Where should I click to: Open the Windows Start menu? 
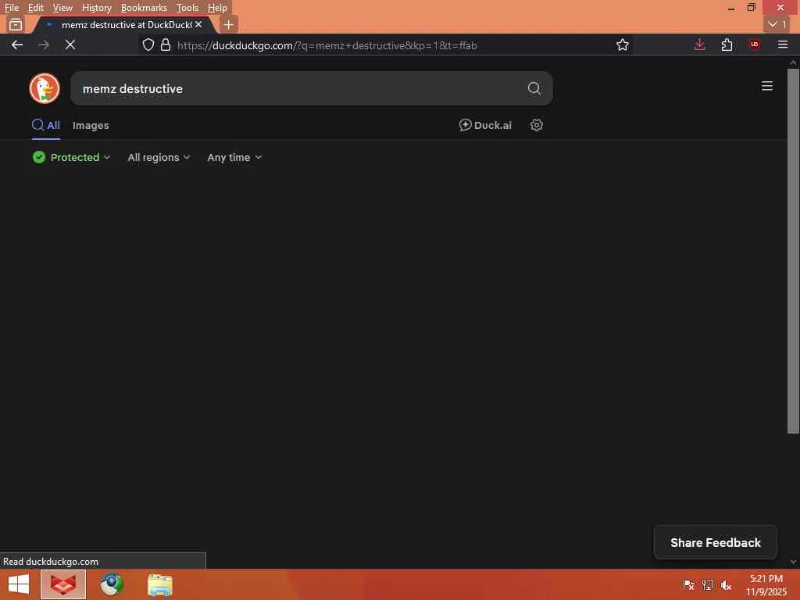pyautogui.click(x=19, y=584)
